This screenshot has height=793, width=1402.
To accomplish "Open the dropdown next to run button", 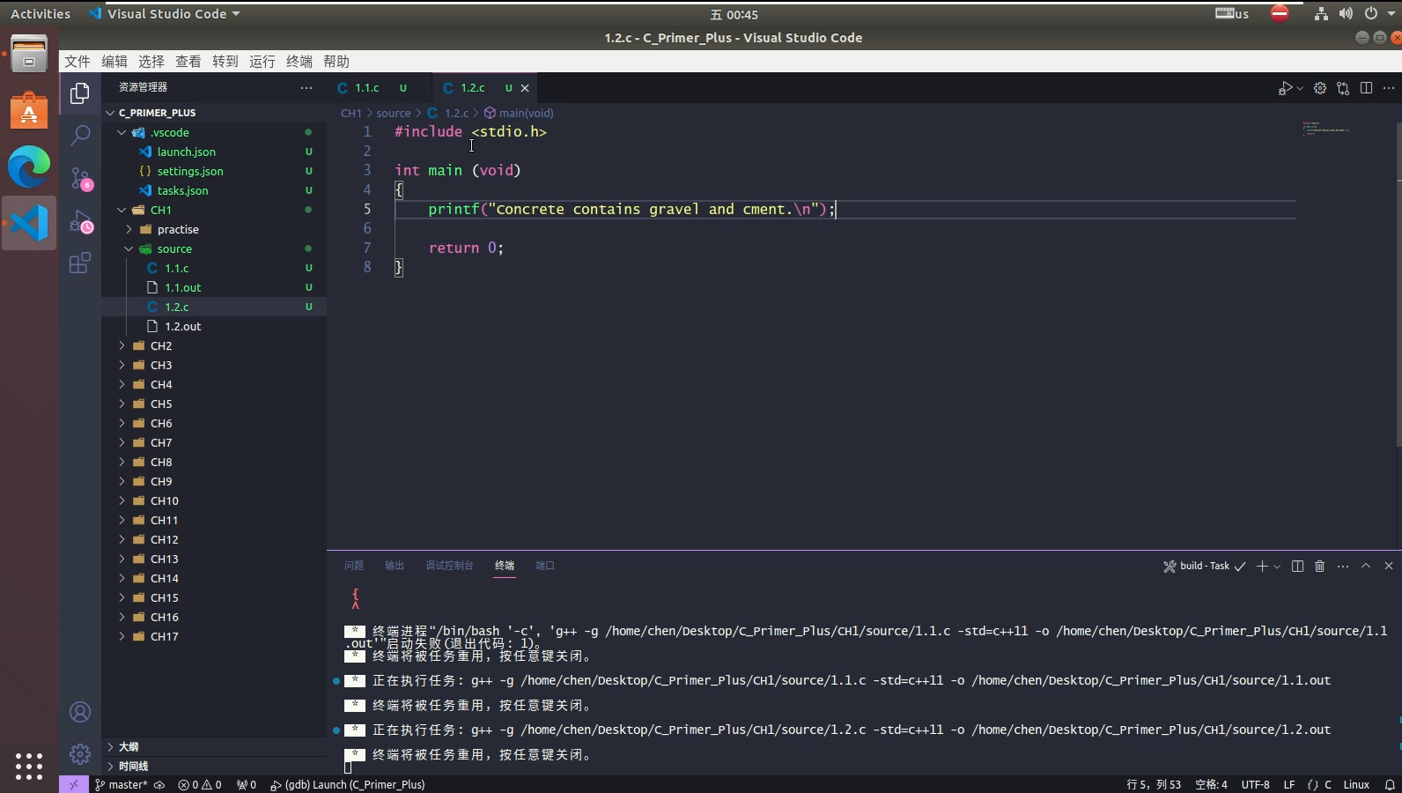I will [1300, 88].
